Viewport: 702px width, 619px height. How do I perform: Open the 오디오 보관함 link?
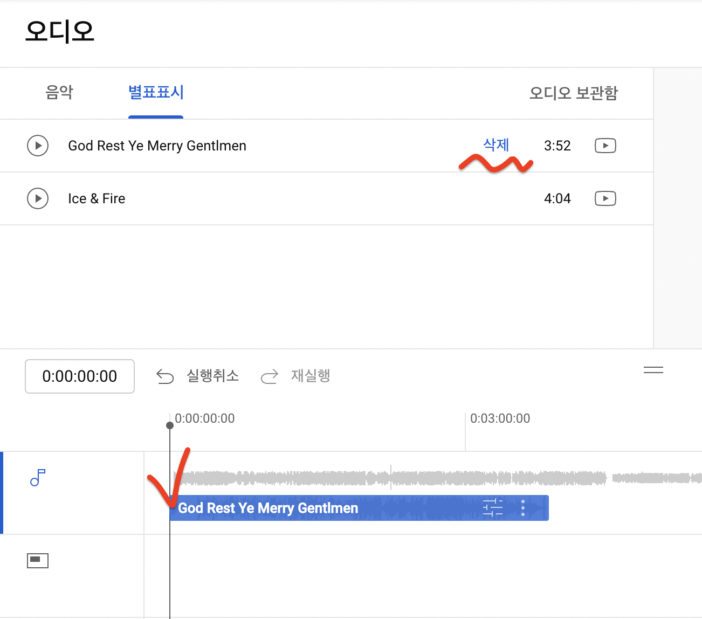(574, 93)
